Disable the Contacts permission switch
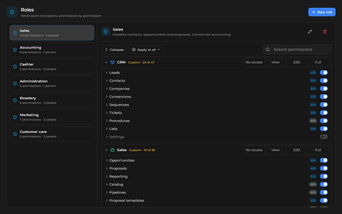 (324, 81)
